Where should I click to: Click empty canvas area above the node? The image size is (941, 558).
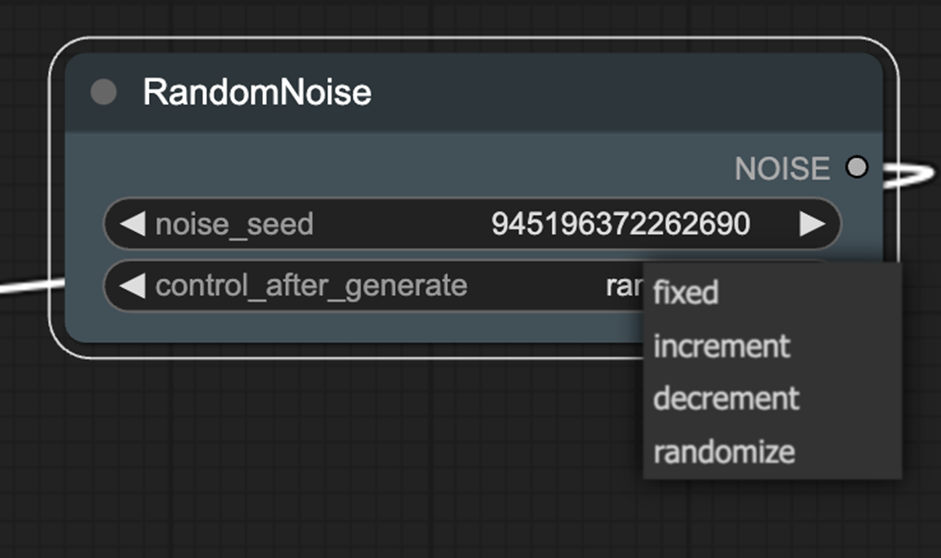tap(452, 16)
